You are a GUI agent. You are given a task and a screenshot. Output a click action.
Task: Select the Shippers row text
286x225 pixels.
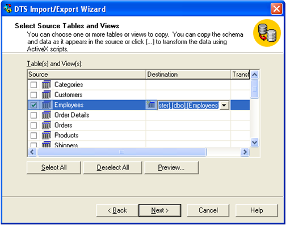(x=66, y=145)
